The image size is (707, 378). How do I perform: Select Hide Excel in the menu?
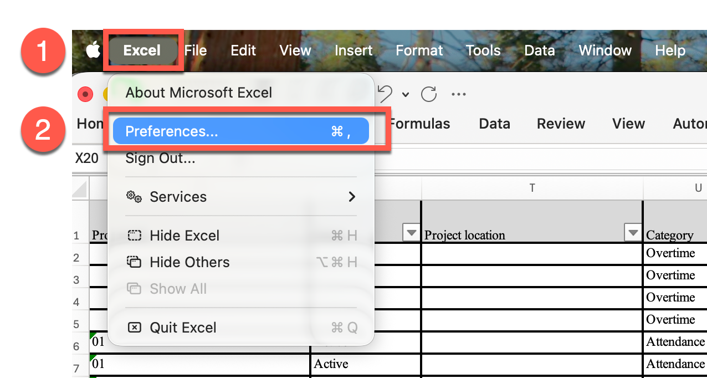(x=185, y=236)
